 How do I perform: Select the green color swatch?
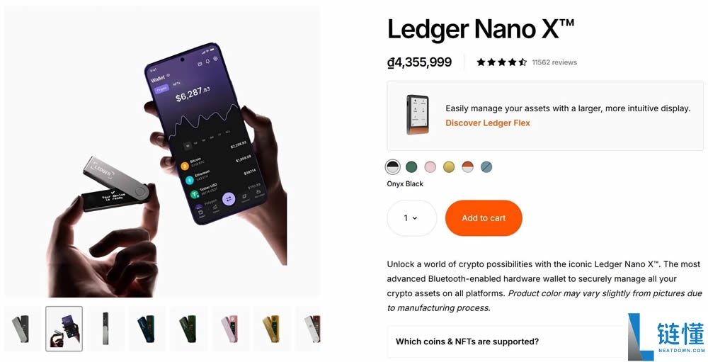click(x=411, y=167)
